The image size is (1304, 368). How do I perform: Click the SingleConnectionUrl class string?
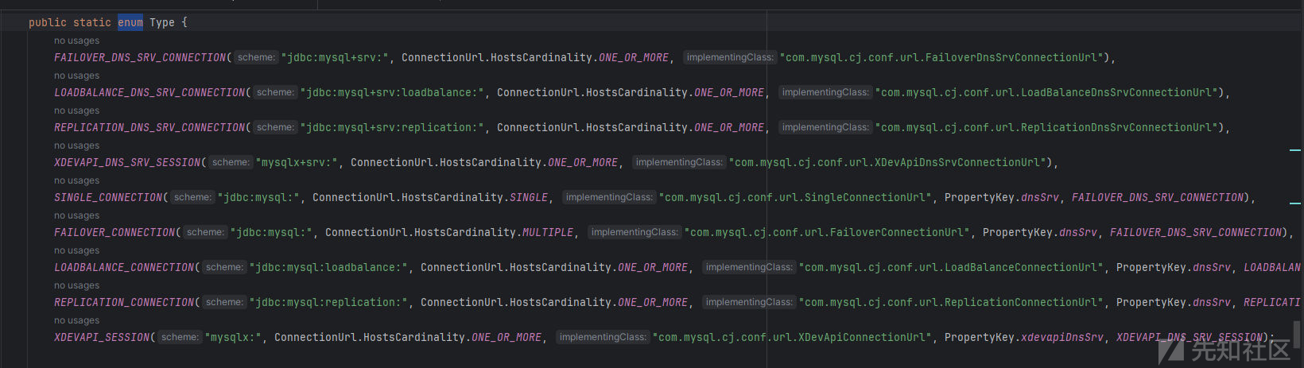coord(795,197)
